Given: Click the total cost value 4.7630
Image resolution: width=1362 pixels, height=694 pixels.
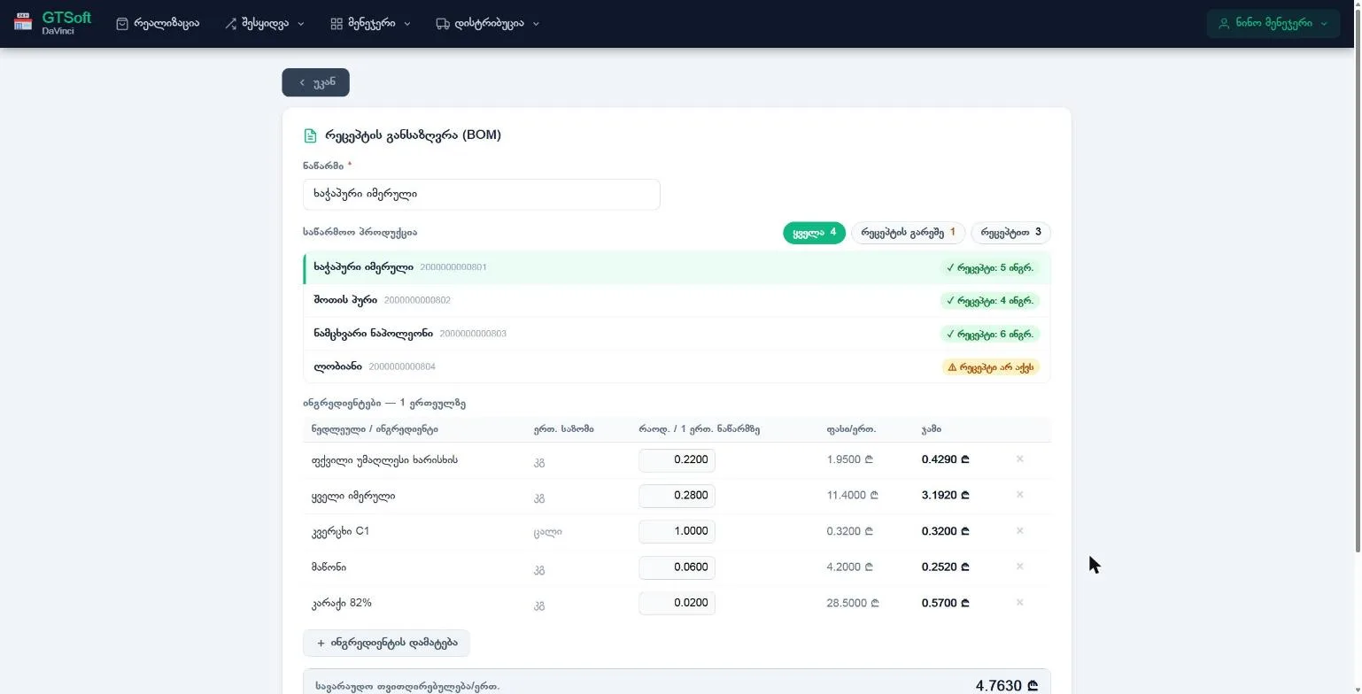Looking at the screenshot, I should 1006,686.
